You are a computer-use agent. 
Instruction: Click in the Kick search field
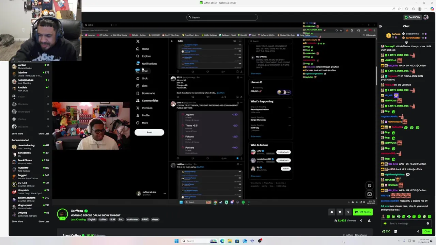tap(222, 17)
